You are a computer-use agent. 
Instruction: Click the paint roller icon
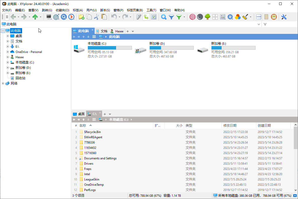coord(245,17)
